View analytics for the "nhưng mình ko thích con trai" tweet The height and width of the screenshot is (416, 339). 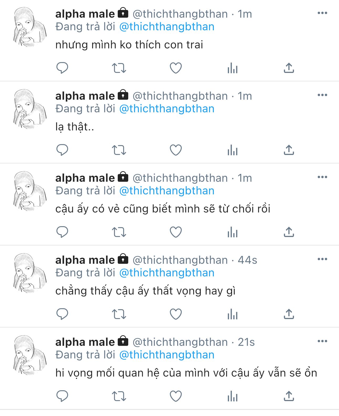pos(233,68)
